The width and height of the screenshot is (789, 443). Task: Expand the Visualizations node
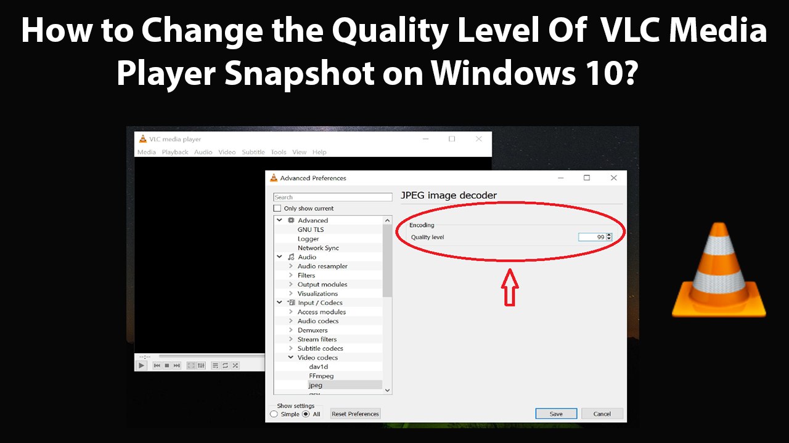291,293
